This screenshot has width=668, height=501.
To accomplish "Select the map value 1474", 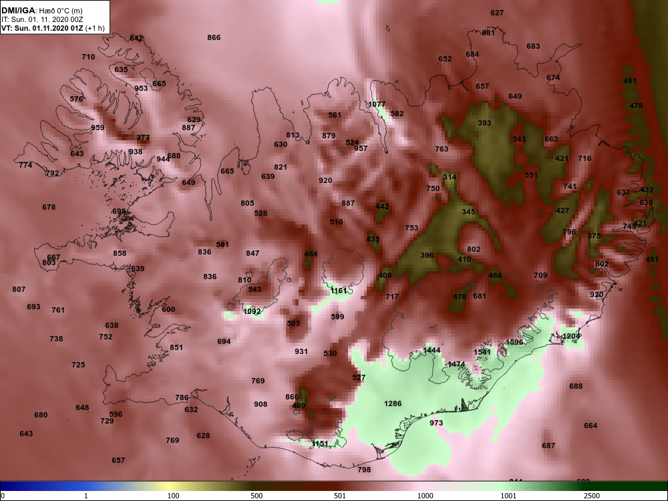I will [x=456, y=364].
